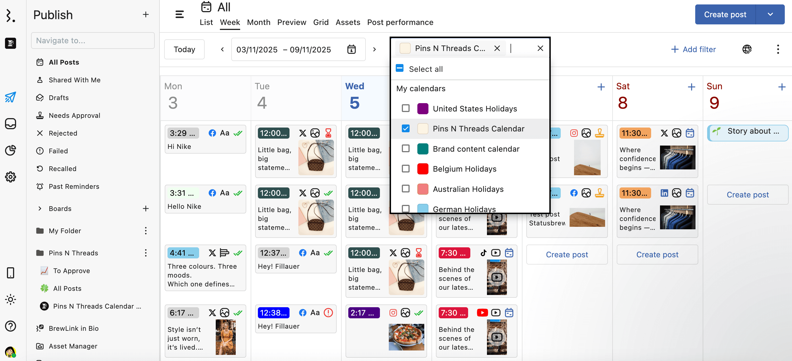Expand the Boards section chevron
Viewport: 792px width, 361px height.
[40, 209]
